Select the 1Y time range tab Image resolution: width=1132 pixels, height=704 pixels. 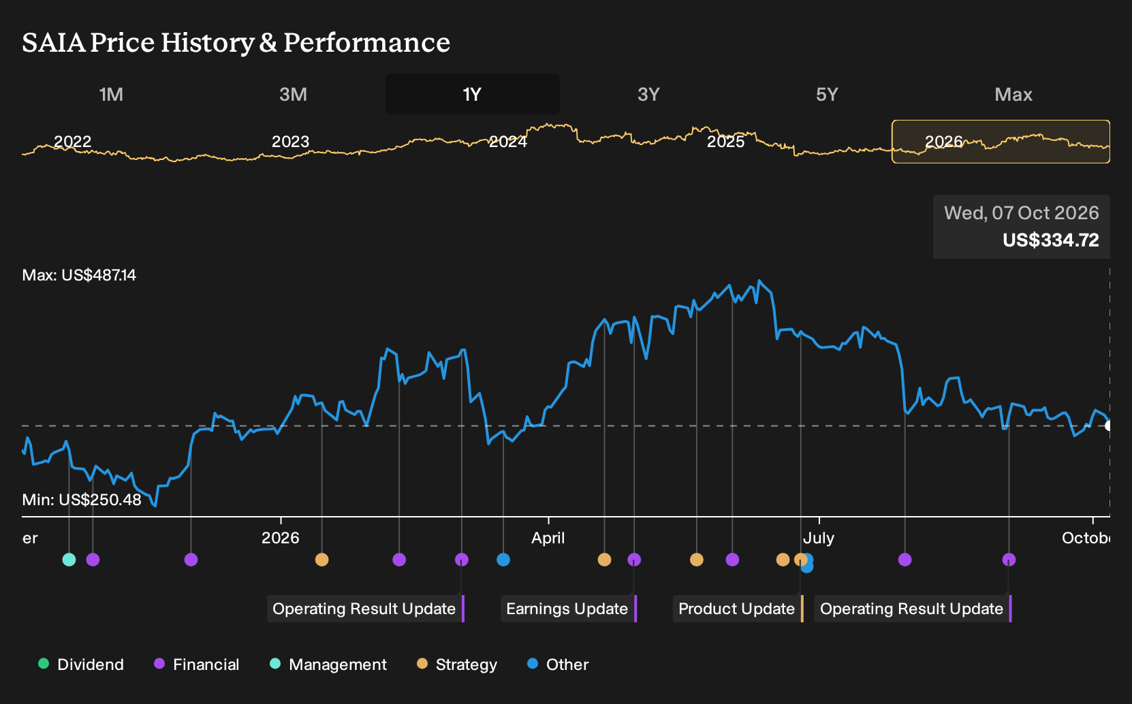tap(472, 94)
